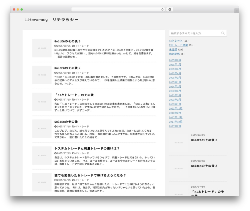Open the 2017年10月 archive link
This screenshot has height=211, width=250.
[176, 122]
